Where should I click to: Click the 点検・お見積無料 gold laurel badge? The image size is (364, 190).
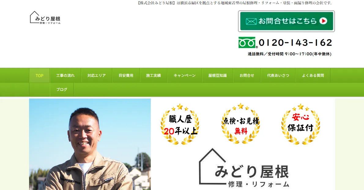[x=241, y=124]
